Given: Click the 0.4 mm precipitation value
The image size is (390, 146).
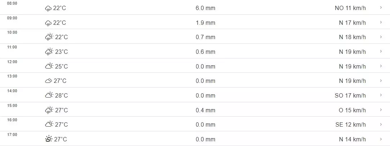Looking at the screenshot, I should tap(205, 110).
